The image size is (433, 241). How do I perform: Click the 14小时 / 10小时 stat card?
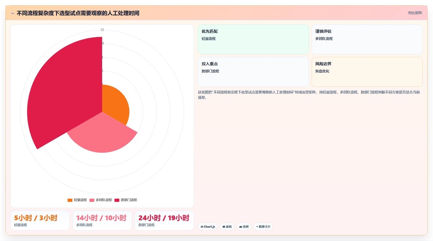102,220
